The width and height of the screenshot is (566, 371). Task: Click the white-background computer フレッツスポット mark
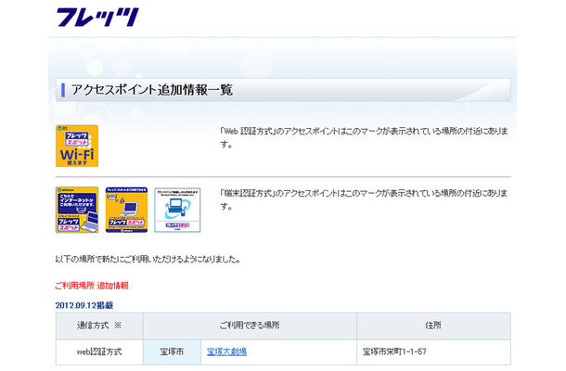pos(177,210)
